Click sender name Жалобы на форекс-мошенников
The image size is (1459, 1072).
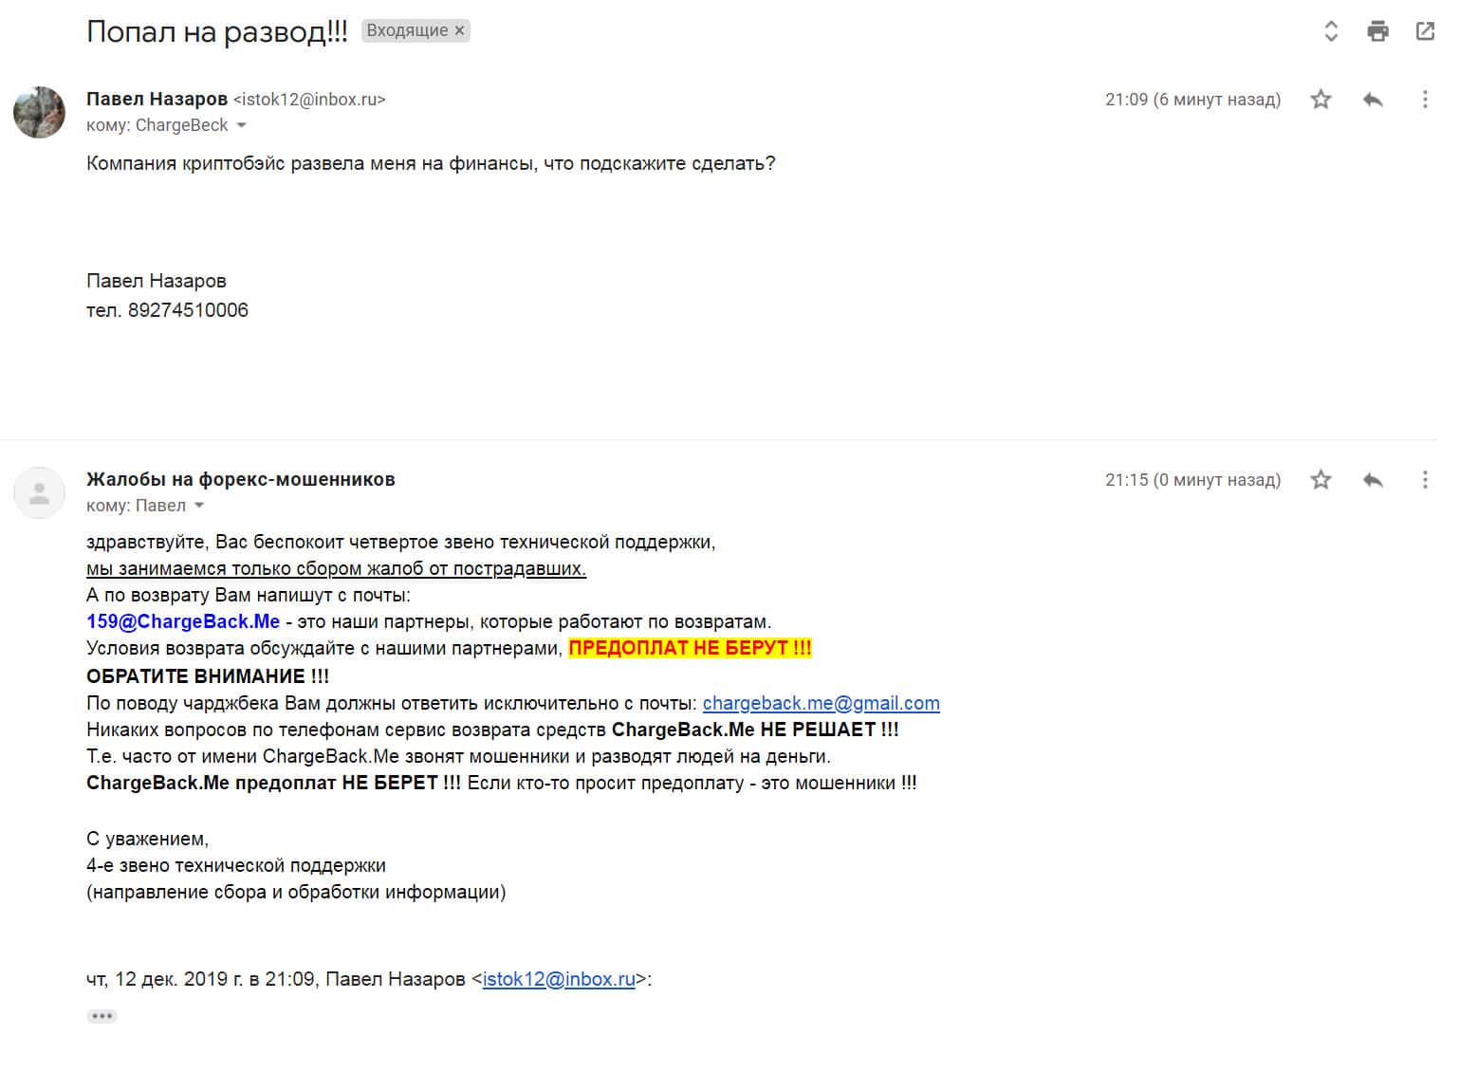point(240,479)
